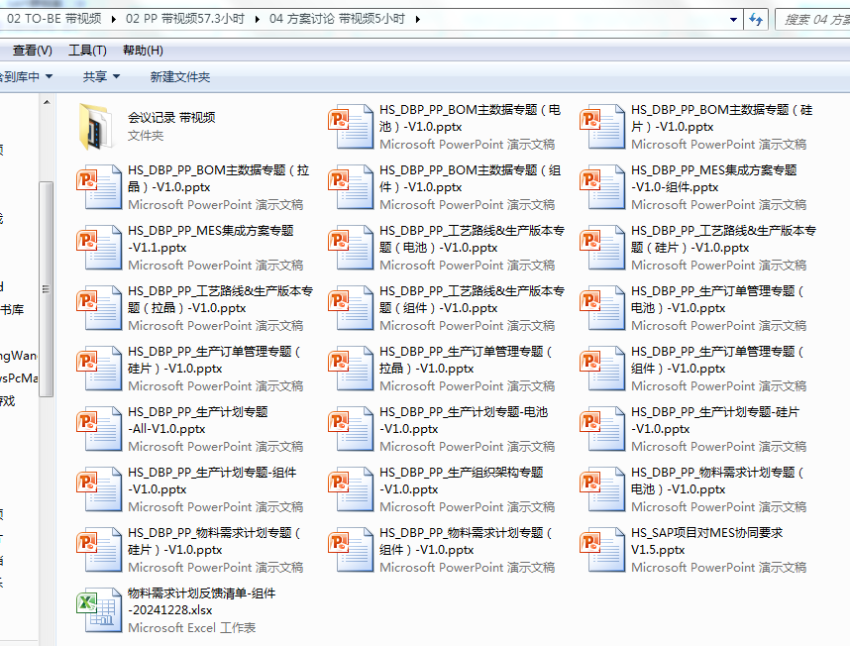
Task: Select the 生产订单管理专题（拉晶）file icon
Action: click(349, 368)
